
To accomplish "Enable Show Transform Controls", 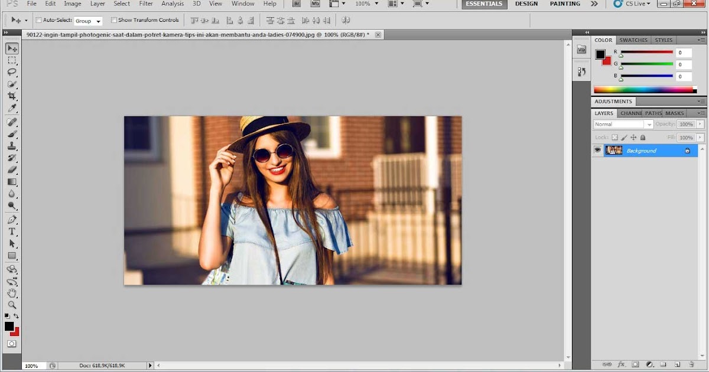I will point(113,19).
